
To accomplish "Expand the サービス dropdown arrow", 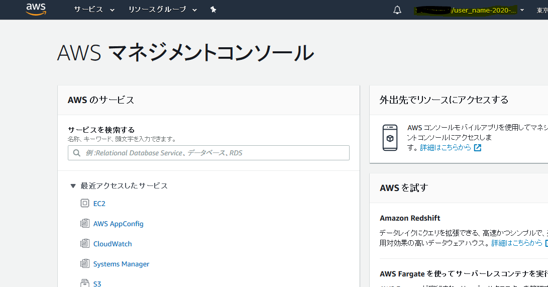I will click(x=112, y=10).
